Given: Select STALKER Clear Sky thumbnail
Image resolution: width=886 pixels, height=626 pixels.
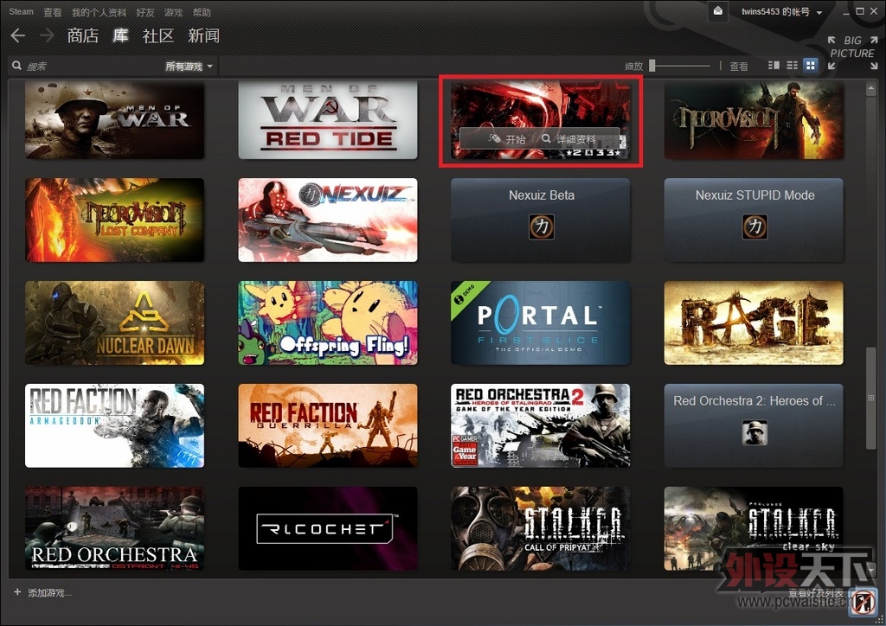Looking at the screenshot, I should tap(754, 528).
